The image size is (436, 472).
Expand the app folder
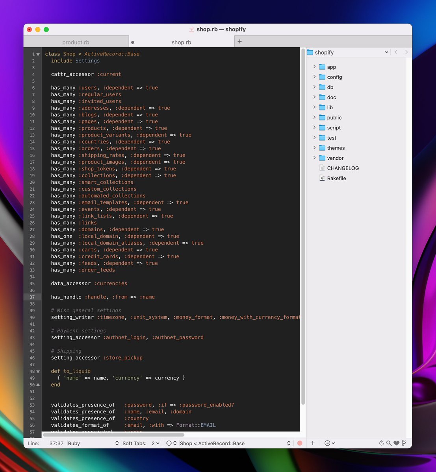314,67
